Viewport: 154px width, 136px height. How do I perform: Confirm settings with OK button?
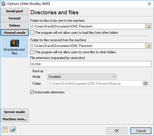coord(117,131)
